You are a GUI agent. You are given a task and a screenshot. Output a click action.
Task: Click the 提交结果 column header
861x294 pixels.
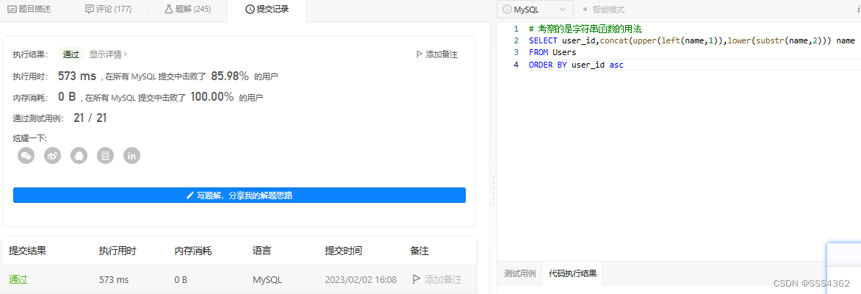click(x=27, y=251)
